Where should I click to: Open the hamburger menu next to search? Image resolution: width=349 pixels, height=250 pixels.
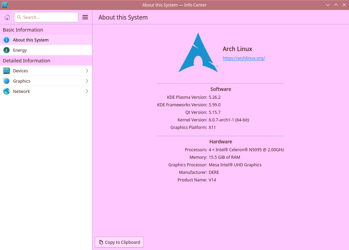click(85, 17)
